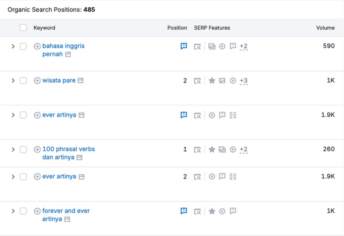Open forever and ever artinya keyword link

66,215
